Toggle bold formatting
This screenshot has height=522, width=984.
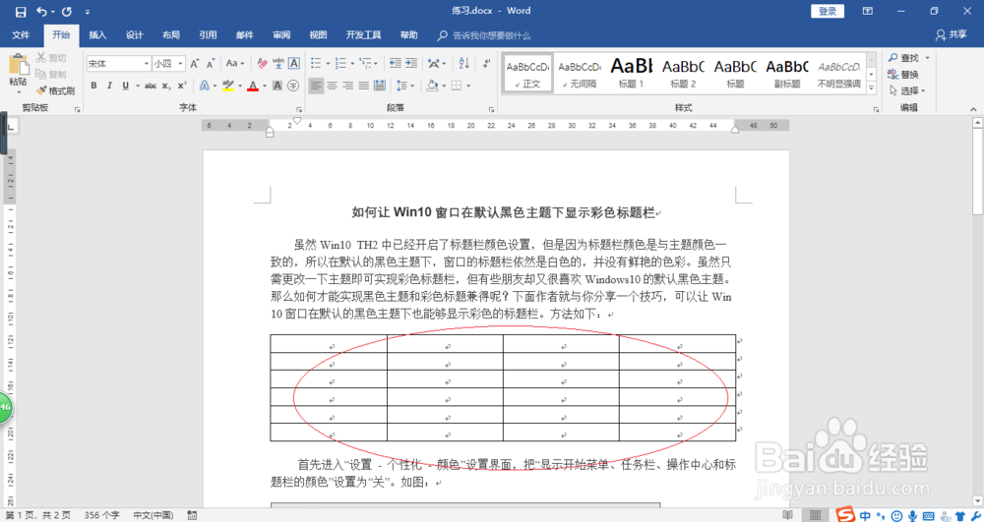click(x=93, y=86)
